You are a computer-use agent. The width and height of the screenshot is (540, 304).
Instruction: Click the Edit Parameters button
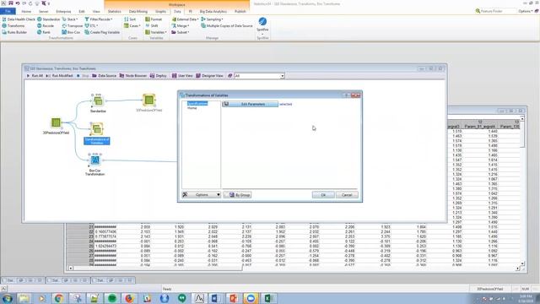point(250,104)
